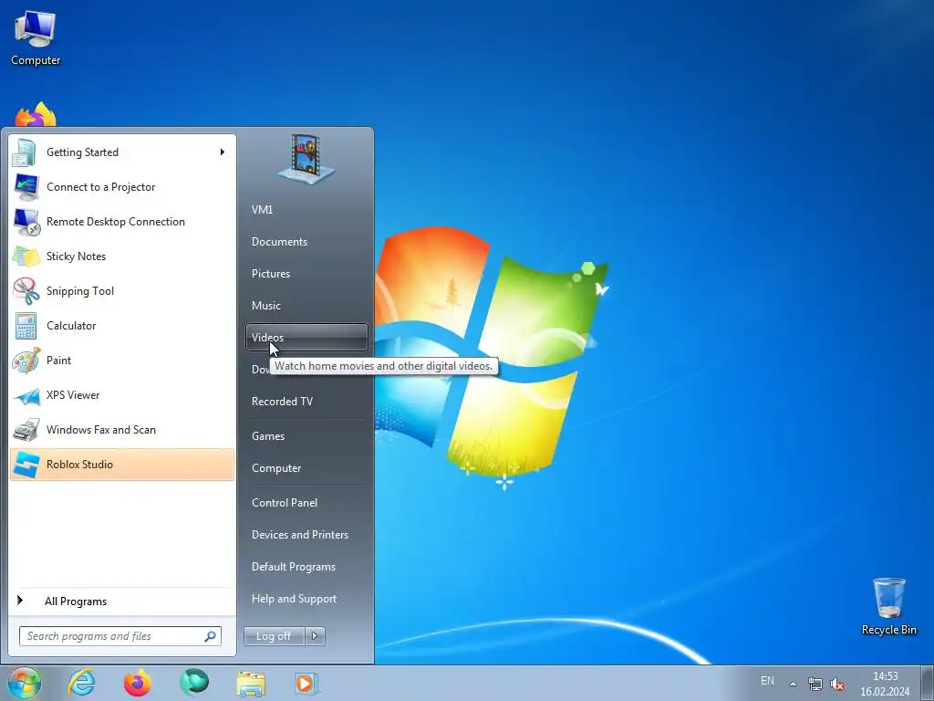Image resolution: width=934 pixels, height=701 pixels.
Task: Click the Videos picture at Start menu top
Action: pos(306,159)
